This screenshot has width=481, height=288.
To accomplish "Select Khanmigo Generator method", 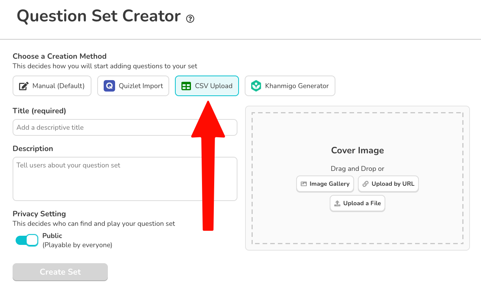I will (x=290, y=86).
